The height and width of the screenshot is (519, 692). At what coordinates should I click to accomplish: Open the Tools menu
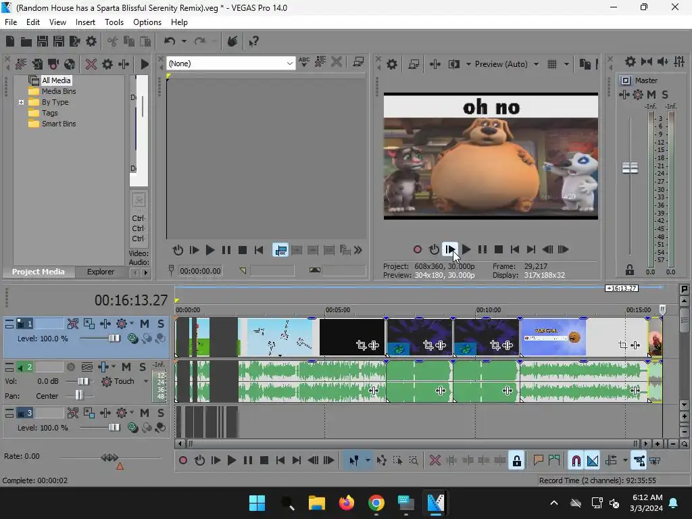(x=114, y=22)
